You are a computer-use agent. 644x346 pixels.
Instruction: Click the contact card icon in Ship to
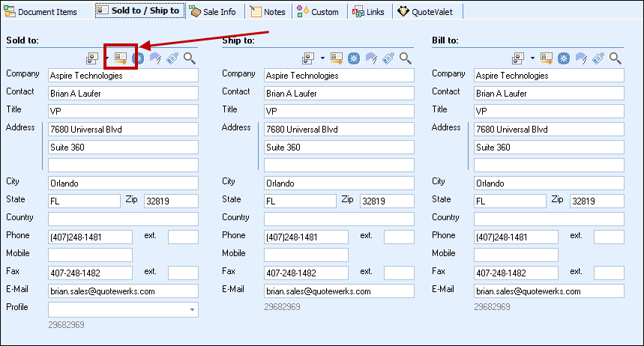coord(308,58)
